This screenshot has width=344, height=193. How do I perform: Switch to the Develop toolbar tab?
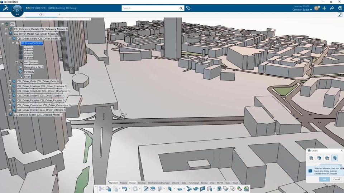pos(142,183)
